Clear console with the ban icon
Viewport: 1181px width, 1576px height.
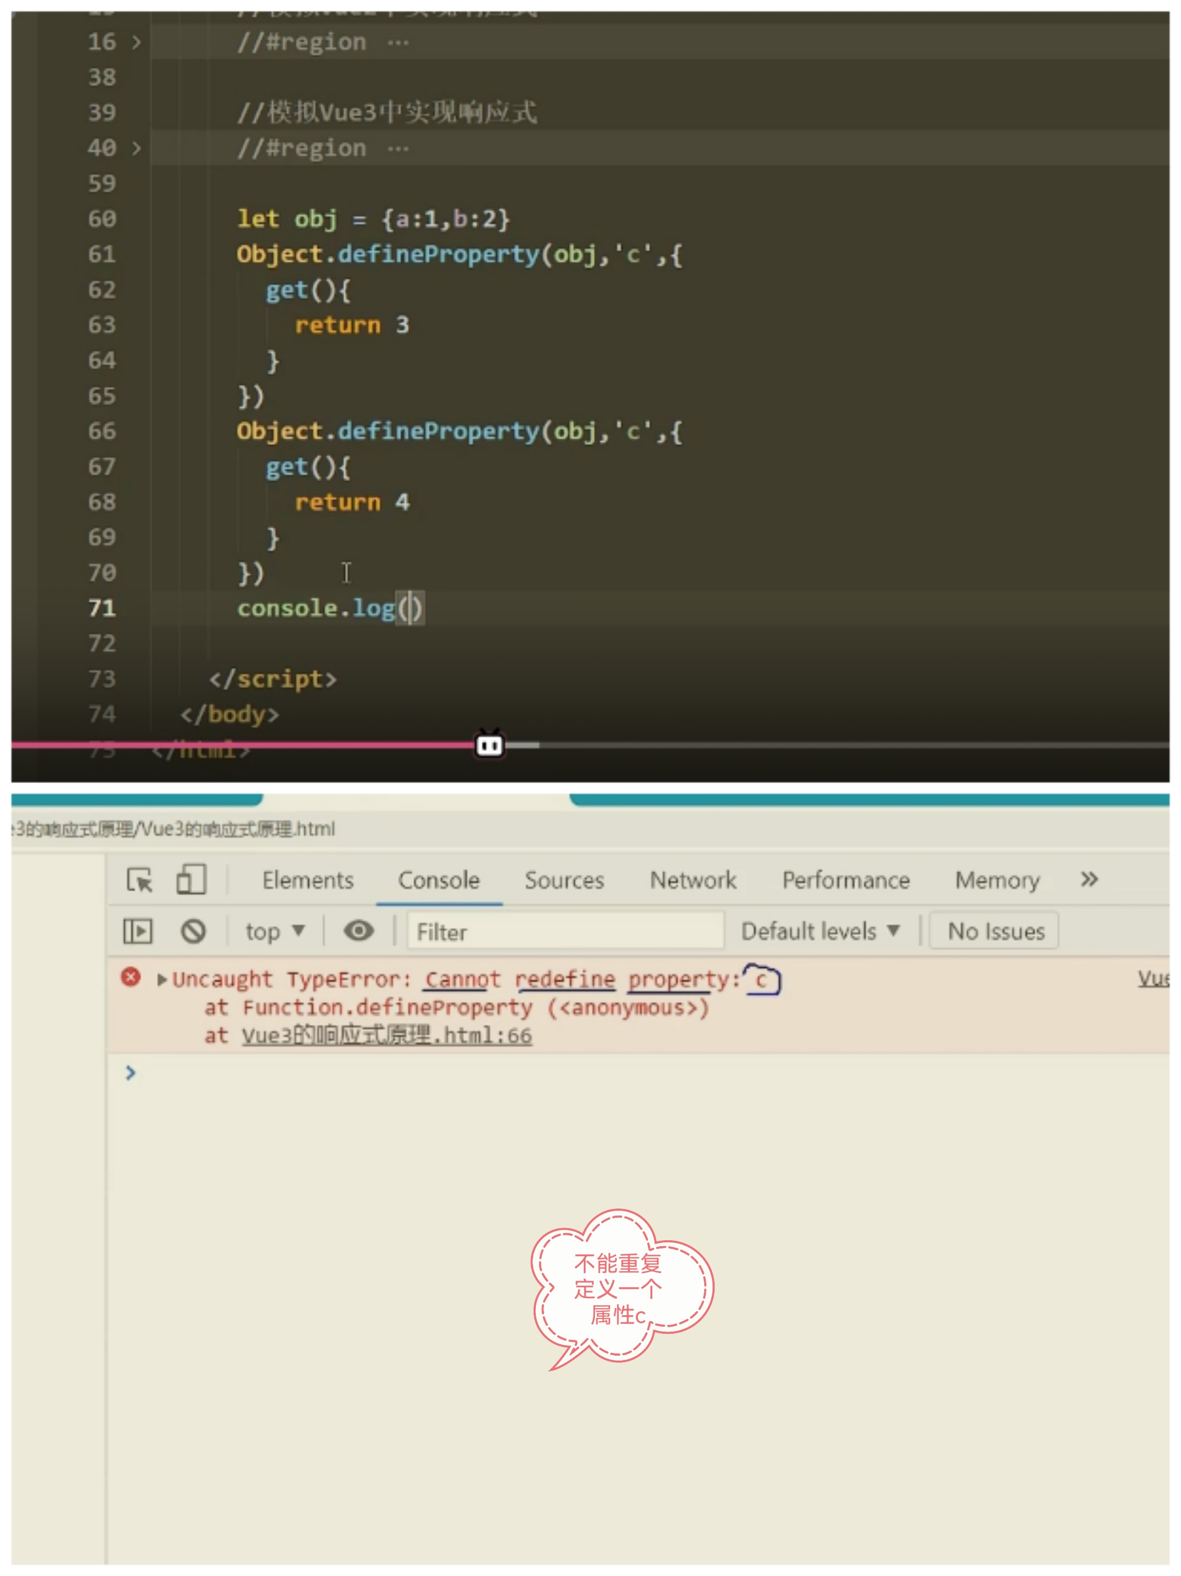193,931
